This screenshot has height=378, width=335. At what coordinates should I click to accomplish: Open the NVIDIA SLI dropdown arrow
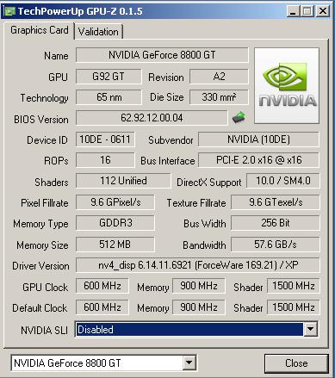click(x=310, y=329)
